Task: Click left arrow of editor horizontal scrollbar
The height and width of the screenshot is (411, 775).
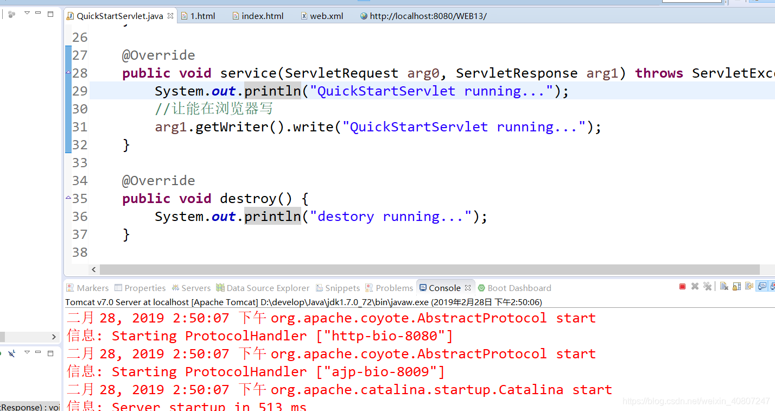Action: point(94,270)
